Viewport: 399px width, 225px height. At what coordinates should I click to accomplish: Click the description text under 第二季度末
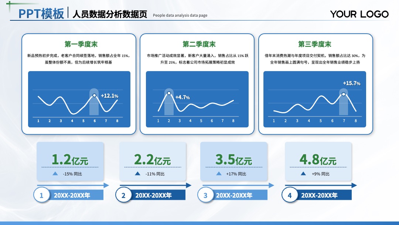tap(197, 59)
